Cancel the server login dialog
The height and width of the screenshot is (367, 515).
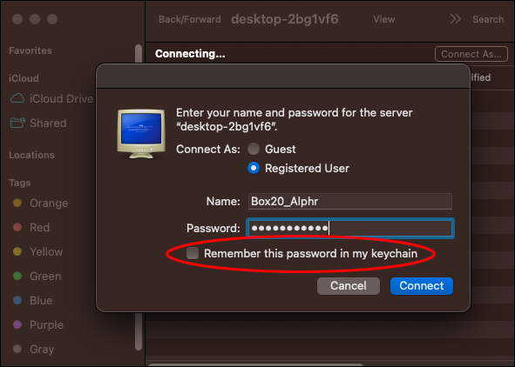click(x=349, y=286)
